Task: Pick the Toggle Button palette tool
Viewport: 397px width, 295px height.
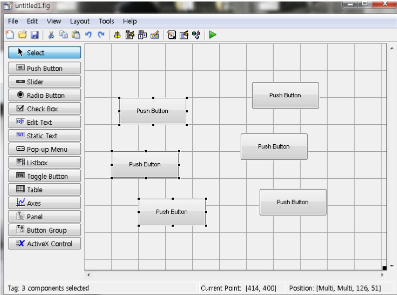Action: pos(44,176)
